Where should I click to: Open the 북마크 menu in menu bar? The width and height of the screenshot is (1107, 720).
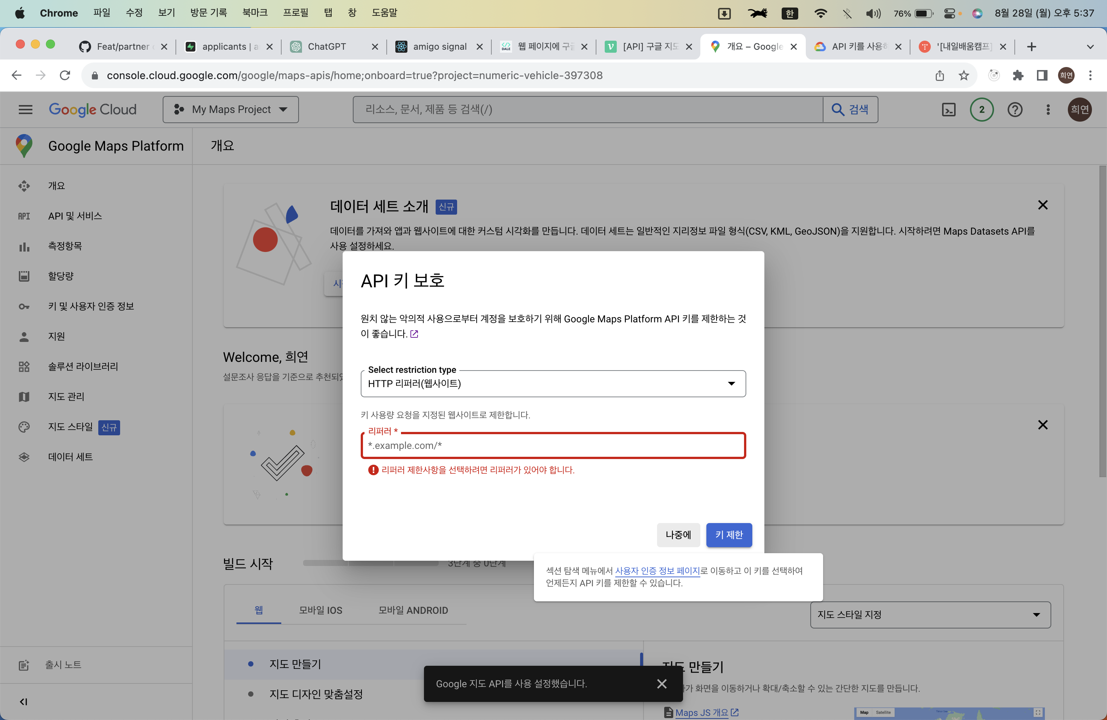tap(255, 13)
